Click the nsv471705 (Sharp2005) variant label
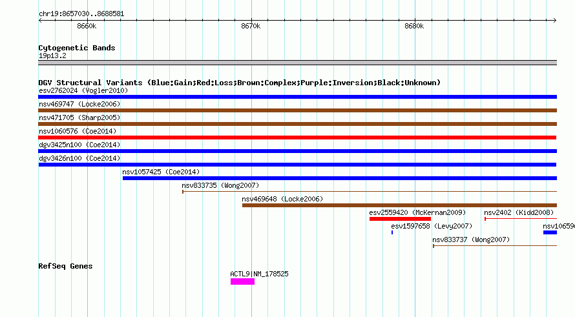Screen dimensions: 575x317 pos(79,118)
